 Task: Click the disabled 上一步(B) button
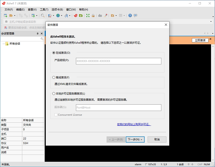tap(116, 140)
